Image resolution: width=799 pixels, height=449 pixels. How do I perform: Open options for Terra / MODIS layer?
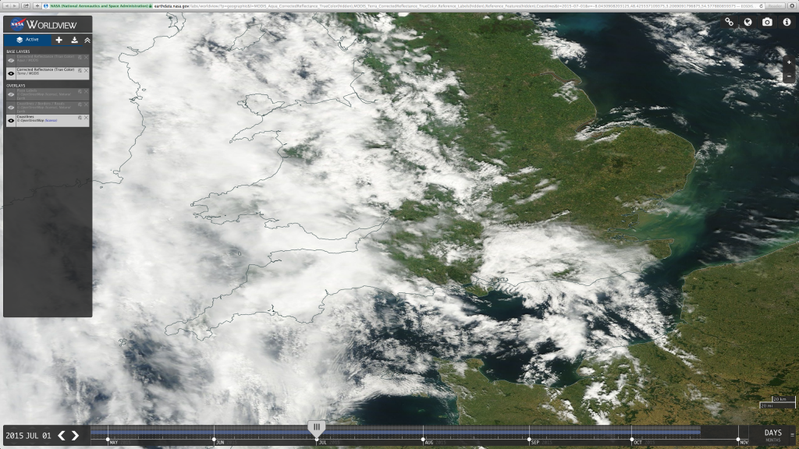coord(80,71)
